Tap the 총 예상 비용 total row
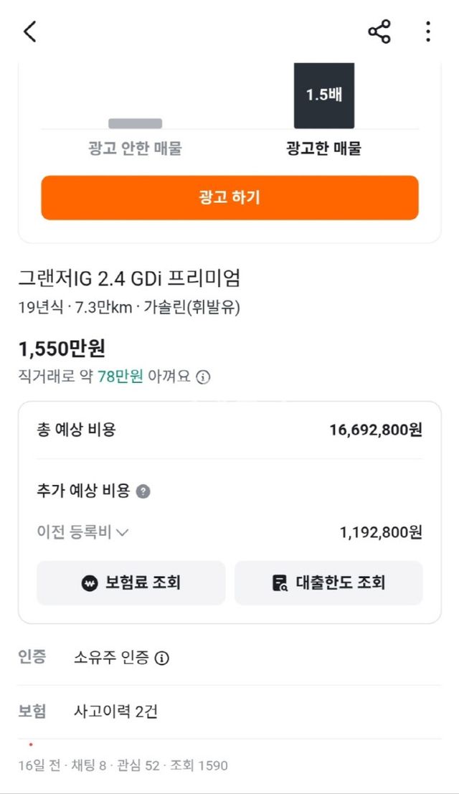Screen dimensions: 459x794 click(229, 430)
